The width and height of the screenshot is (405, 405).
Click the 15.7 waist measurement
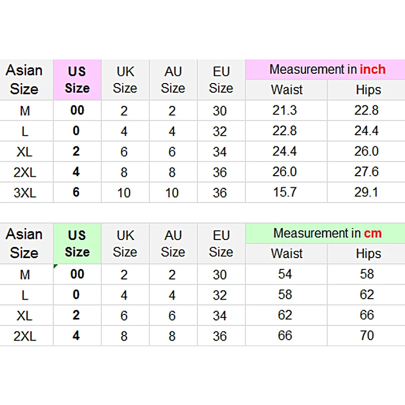coord(285,192)
